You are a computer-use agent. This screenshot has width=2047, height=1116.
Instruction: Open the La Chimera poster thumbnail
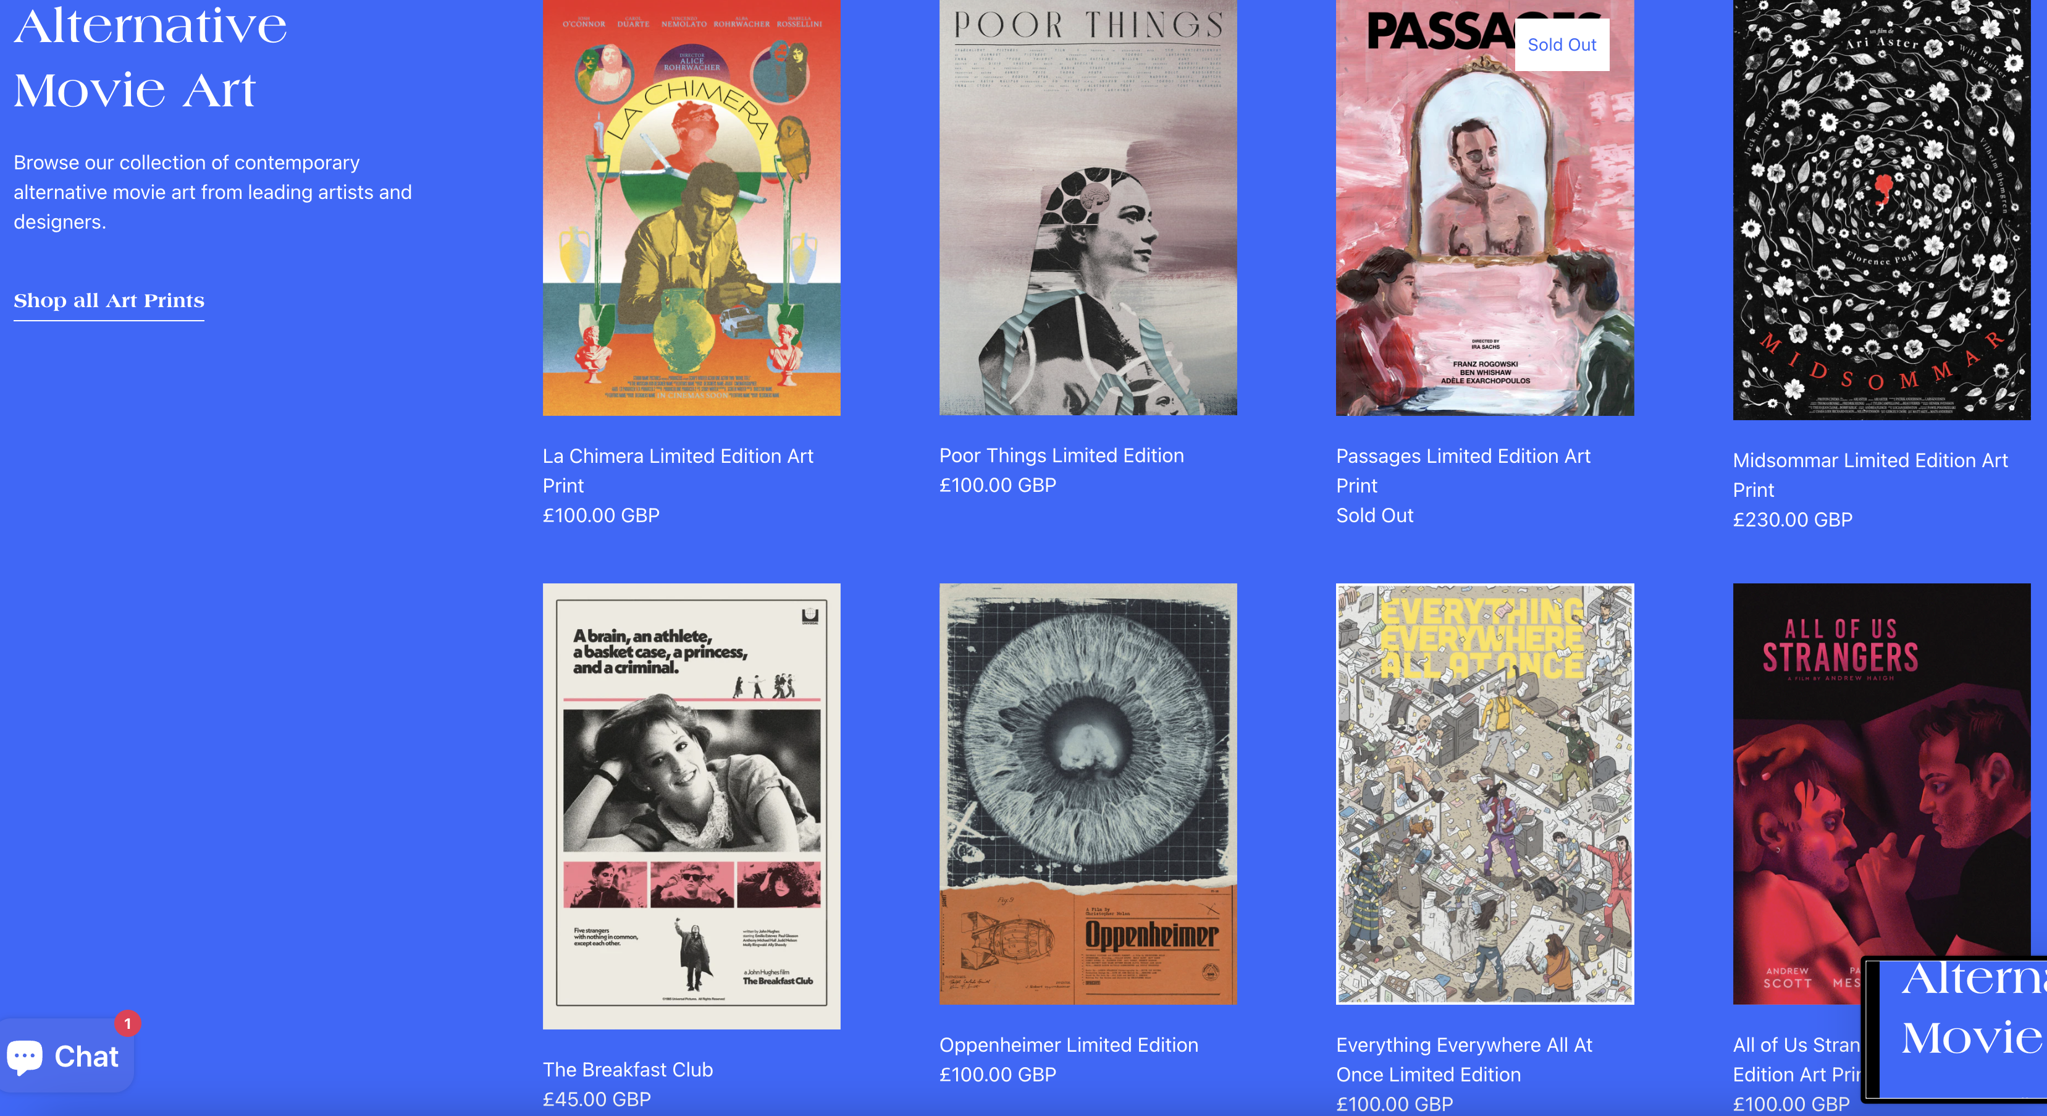coord(691,206)
